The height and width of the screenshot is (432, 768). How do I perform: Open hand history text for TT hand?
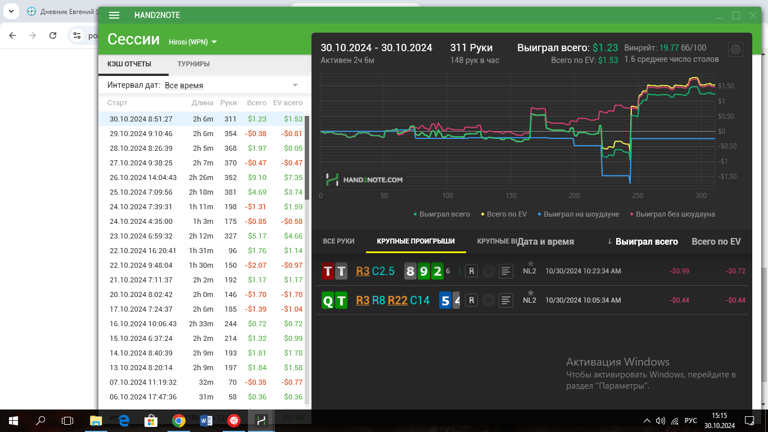506,271
